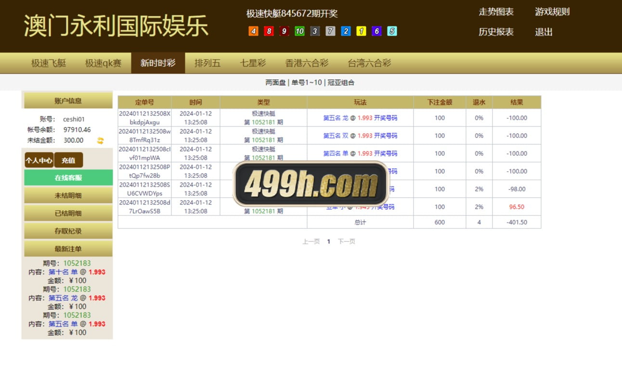Click the dark red number 9 ball

[x=285, y=31]
